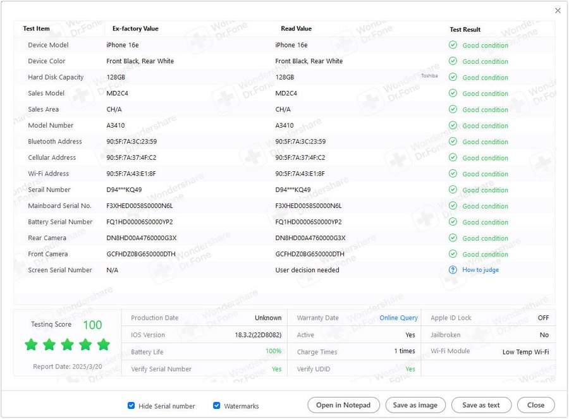Click the checkmark icon in the Wi-Fi Address row

point(453,173)
